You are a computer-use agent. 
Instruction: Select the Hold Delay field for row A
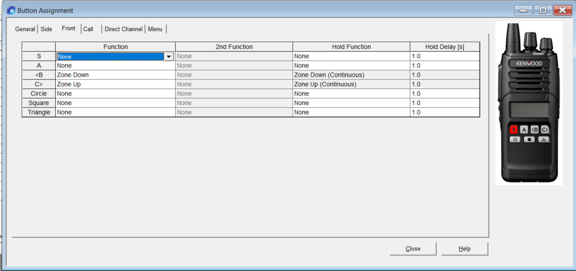point(445,66)
